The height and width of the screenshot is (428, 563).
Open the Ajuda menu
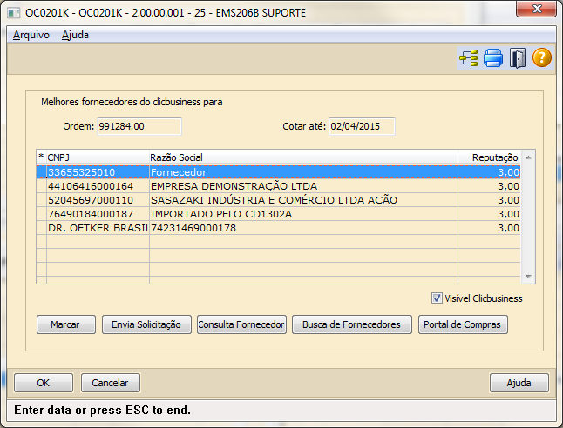75,35
